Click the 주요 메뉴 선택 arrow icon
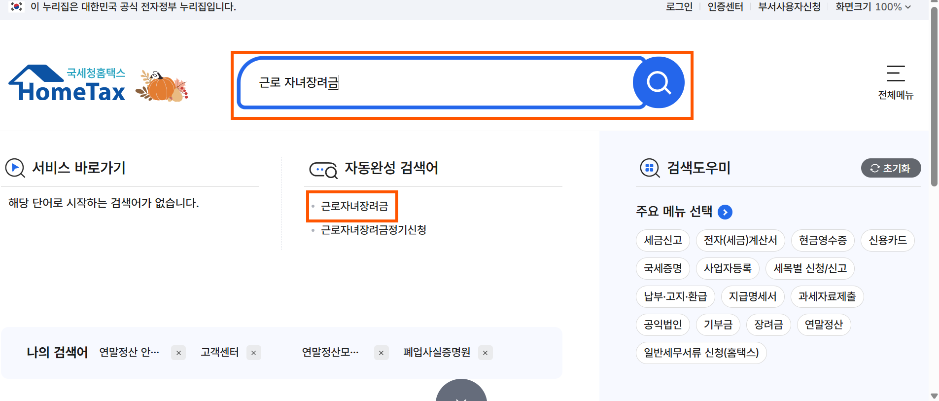The width and height of the screenshot is (939, 401). click(x=725, y=212)
